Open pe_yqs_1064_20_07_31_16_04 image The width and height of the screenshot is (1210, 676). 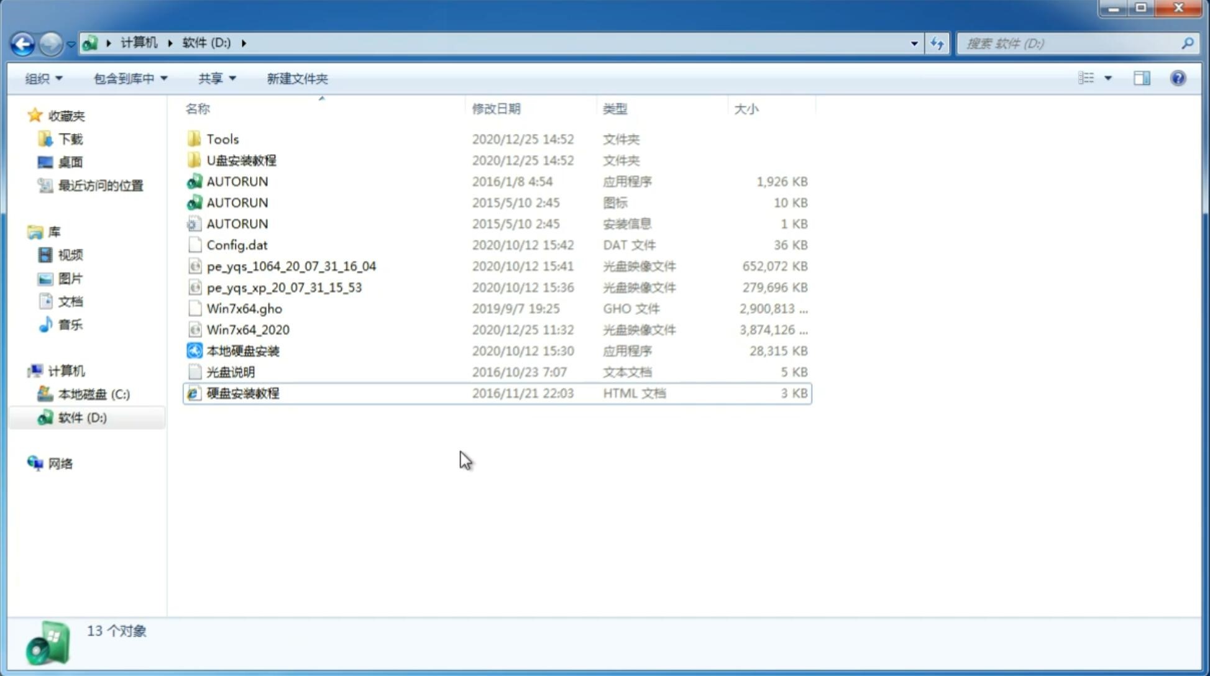(291, 266)
